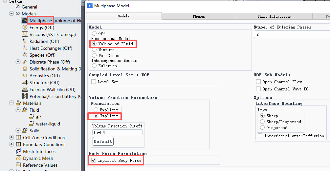The height and width of the screenshot is (171, 330).
Task: Collapse the Models tree node
Action: pos(11,13)
